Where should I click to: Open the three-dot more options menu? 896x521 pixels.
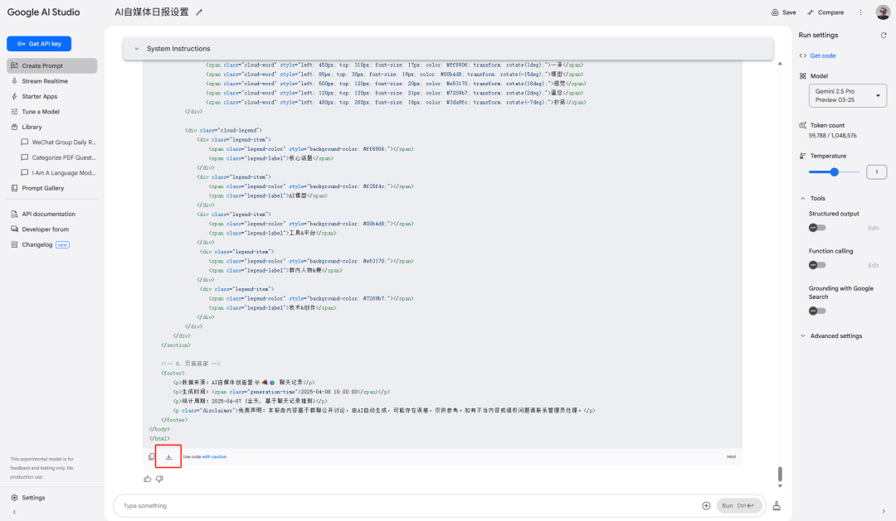coord(860,12)
